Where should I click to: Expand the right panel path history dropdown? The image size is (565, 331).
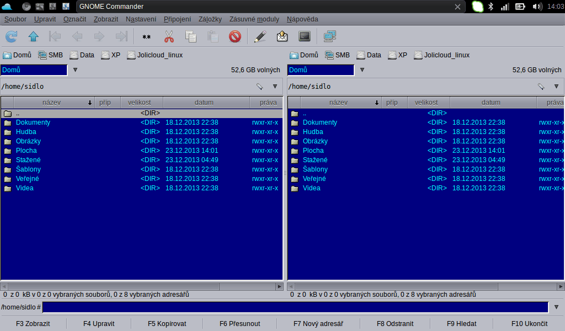pos(556,87)
